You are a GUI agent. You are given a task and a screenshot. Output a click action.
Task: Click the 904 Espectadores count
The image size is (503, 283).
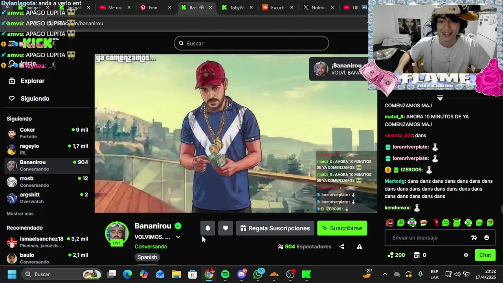tap(305, 247)
